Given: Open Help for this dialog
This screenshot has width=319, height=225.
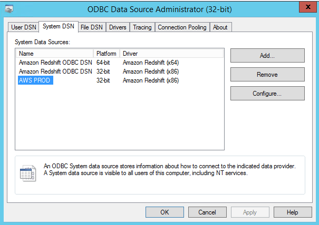Looking at the screenshot, I should pos(293,212).
